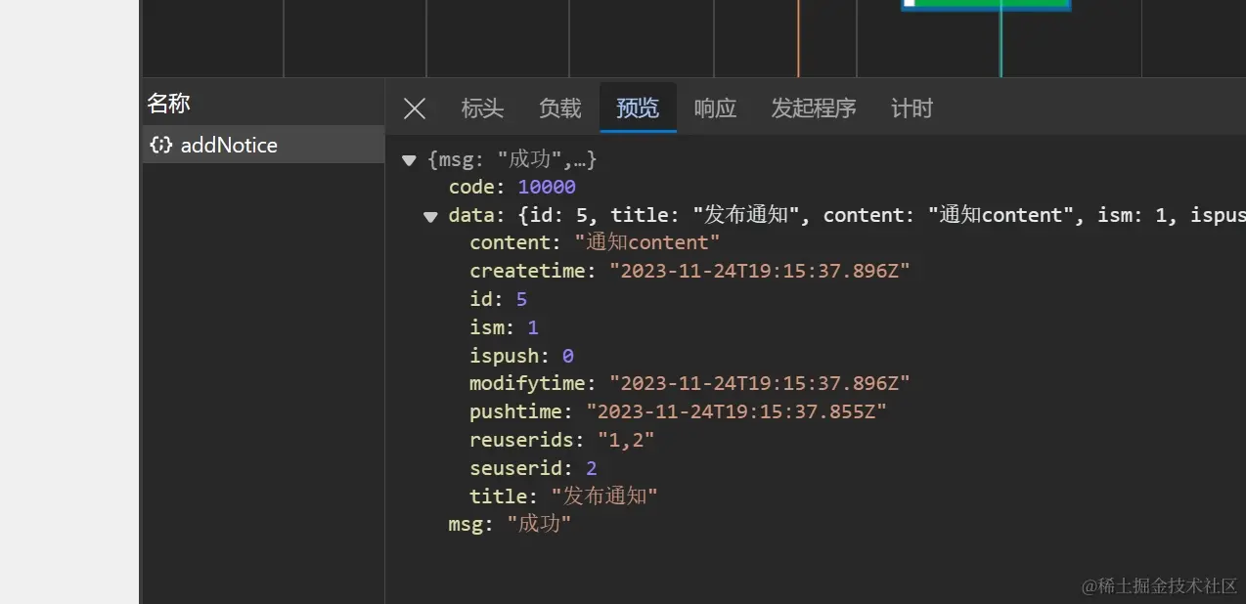Viewport: 1246px width, 604px height.
Task: Select the 预览 preview tab
Action: 638,108
